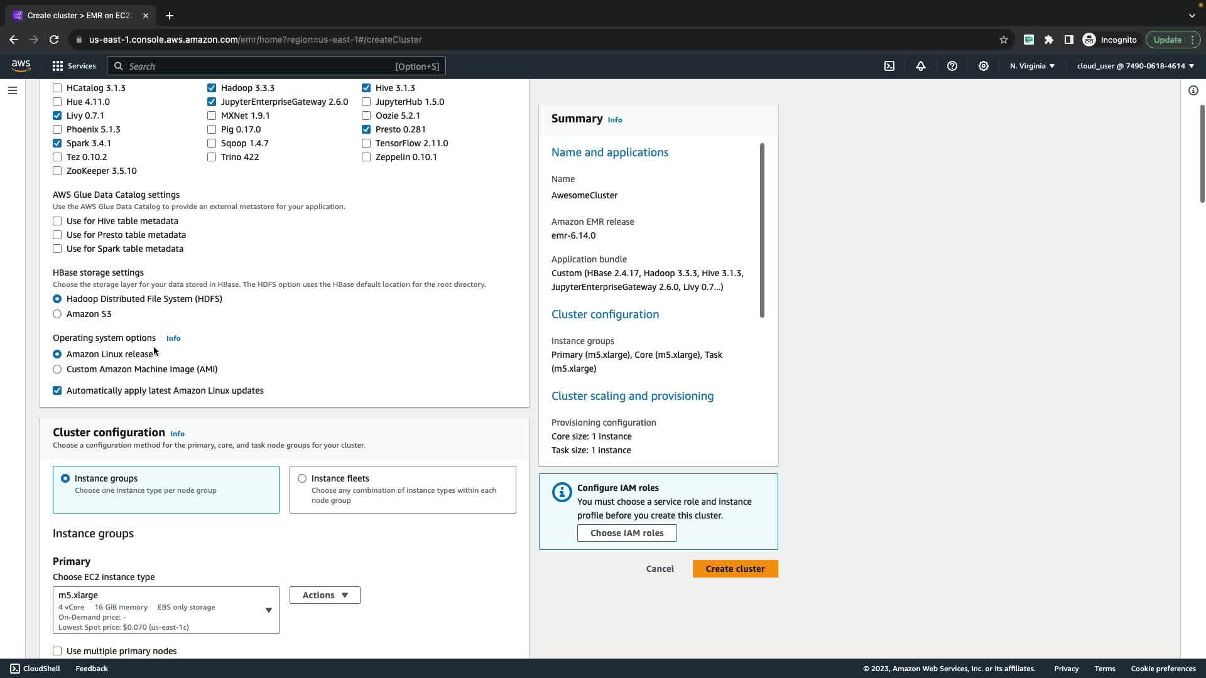1206x678 pixels.
Task: Select the Instance fleets option
Action: pos(302,478)
